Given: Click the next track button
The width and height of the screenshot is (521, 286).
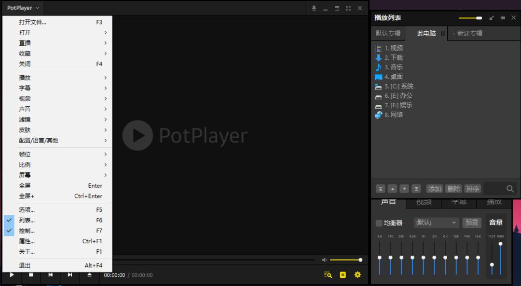Looking at the screenshot, I should click(70, 275).
